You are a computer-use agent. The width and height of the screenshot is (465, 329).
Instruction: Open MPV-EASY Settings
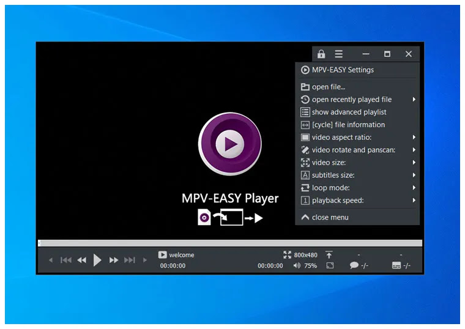[357, 70]
